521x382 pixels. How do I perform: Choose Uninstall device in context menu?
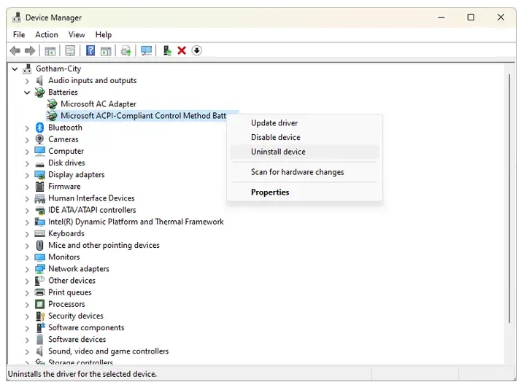click(304, 152)
